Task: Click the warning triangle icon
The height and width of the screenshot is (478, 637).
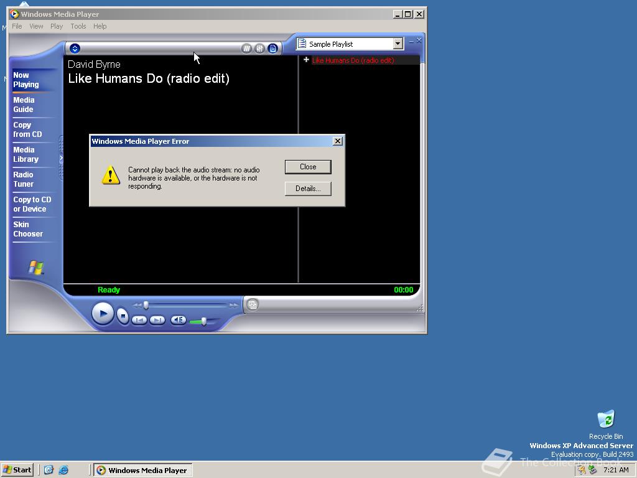Action: [x=111, y=175]
